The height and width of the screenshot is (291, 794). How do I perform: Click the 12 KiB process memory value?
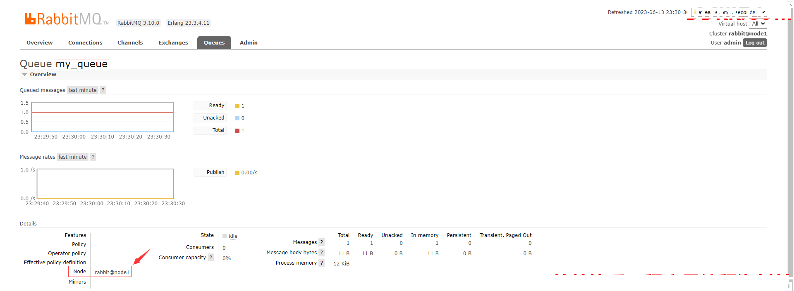click(x=342, y=264)
